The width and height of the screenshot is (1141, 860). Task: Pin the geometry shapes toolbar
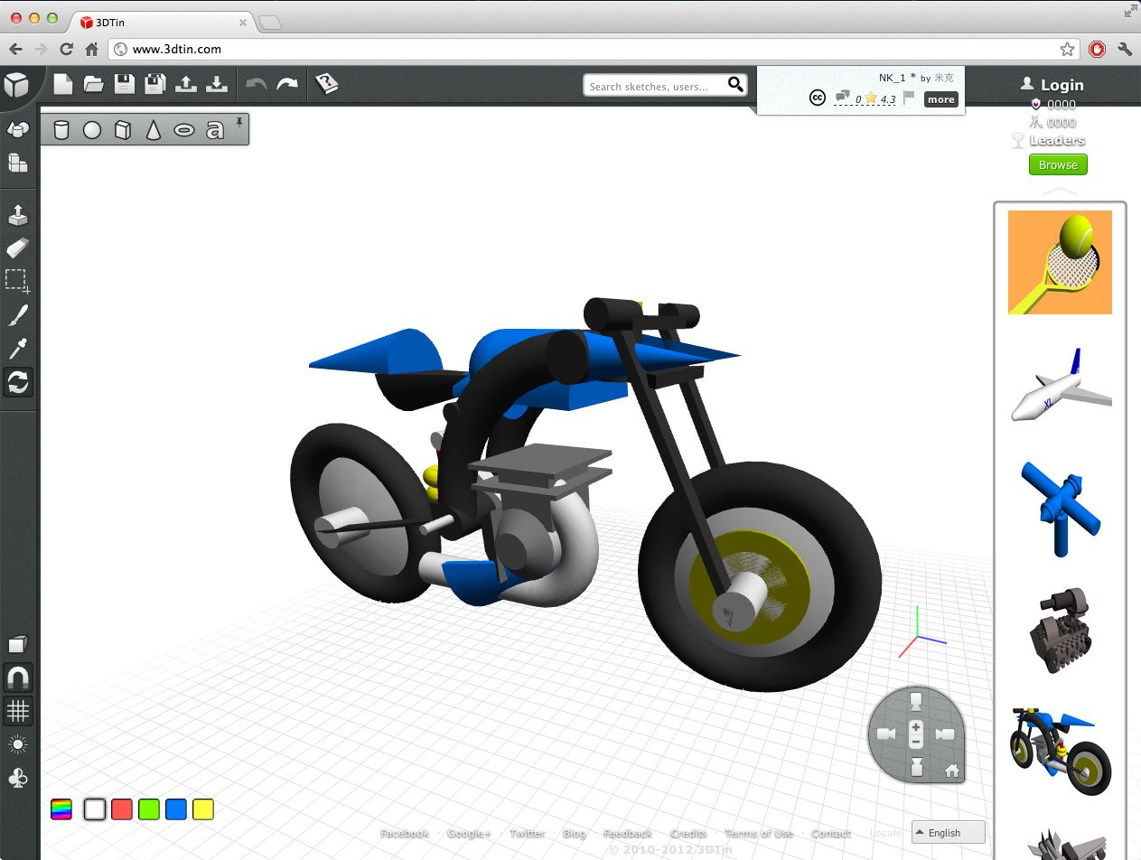239,121
